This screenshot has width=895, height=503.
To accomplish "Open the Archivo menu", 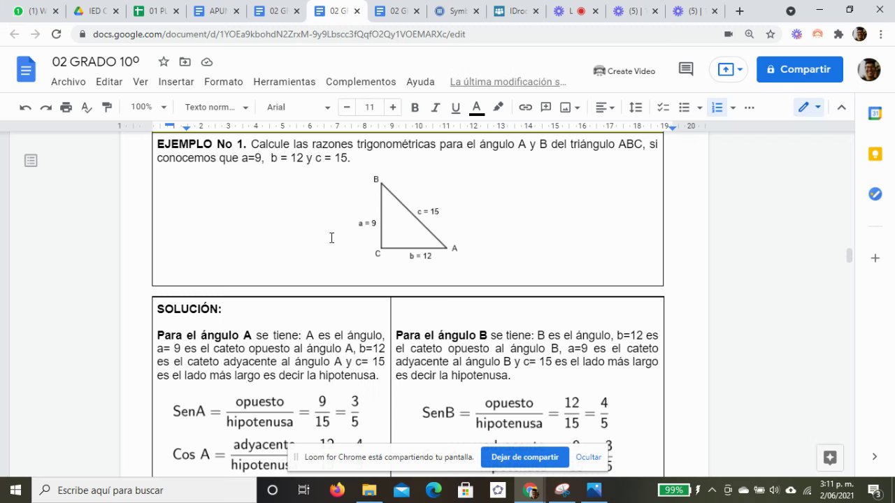I will point(68,82).
